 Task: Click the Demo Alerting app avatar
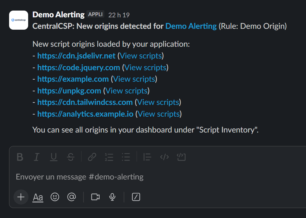[x=18, y=20]
